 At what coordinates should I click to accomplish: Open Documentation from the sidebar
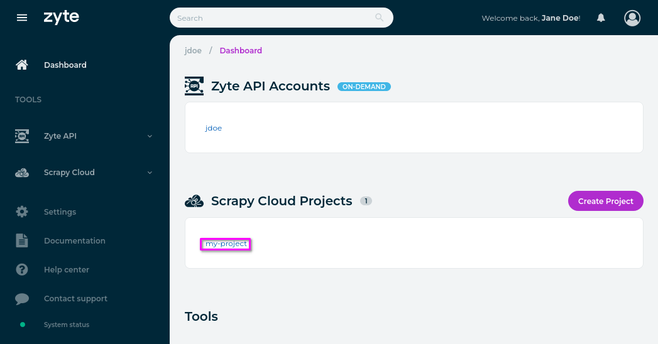75,241
